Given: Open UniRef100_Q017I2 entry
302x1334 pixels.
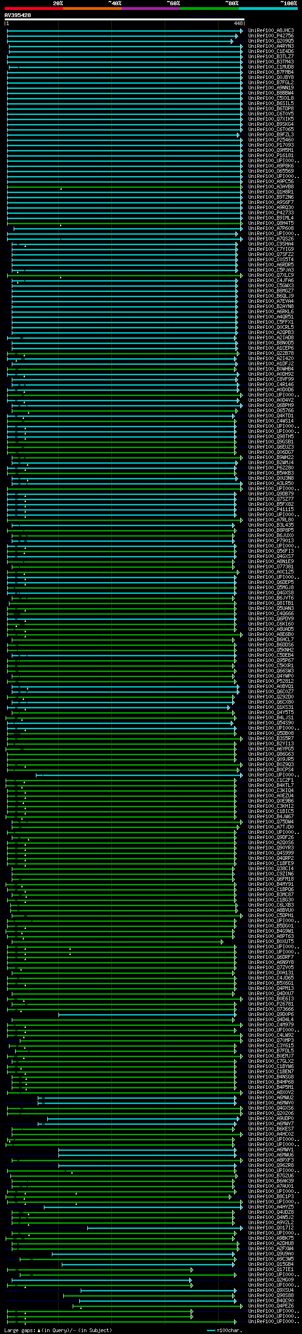Looking at the screenshot, I should tap(271, 1228).
